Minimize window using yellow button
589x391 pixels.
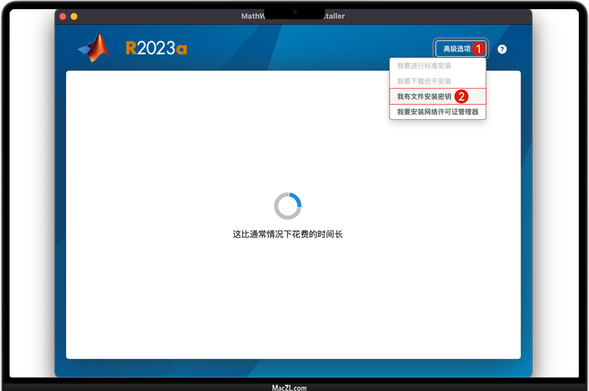tap(74, 16)
